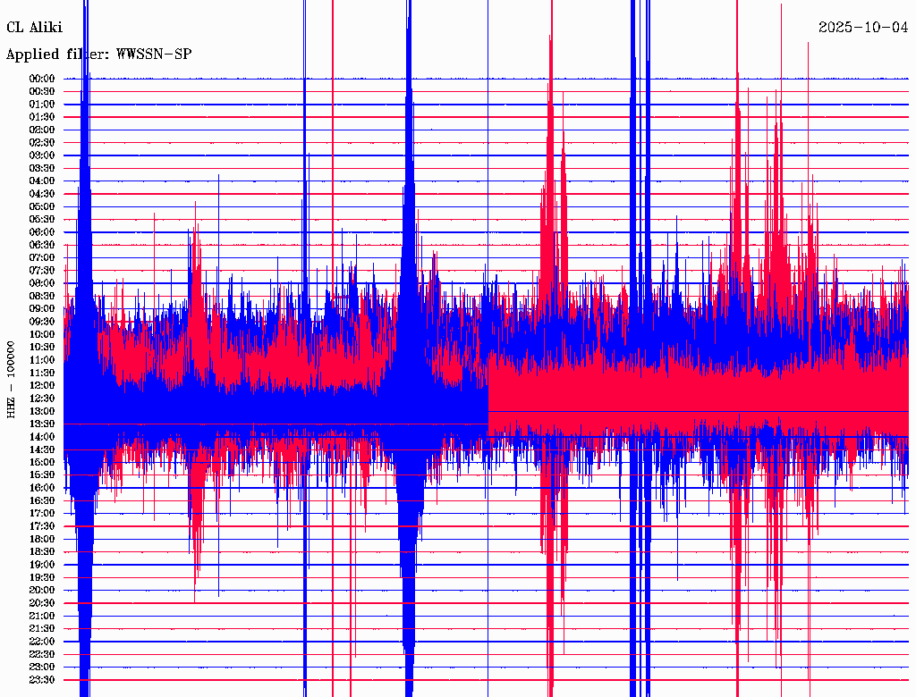Screen dimensions: 916x697
Task: Click the 10:30 time label
Action: [42, 348]
